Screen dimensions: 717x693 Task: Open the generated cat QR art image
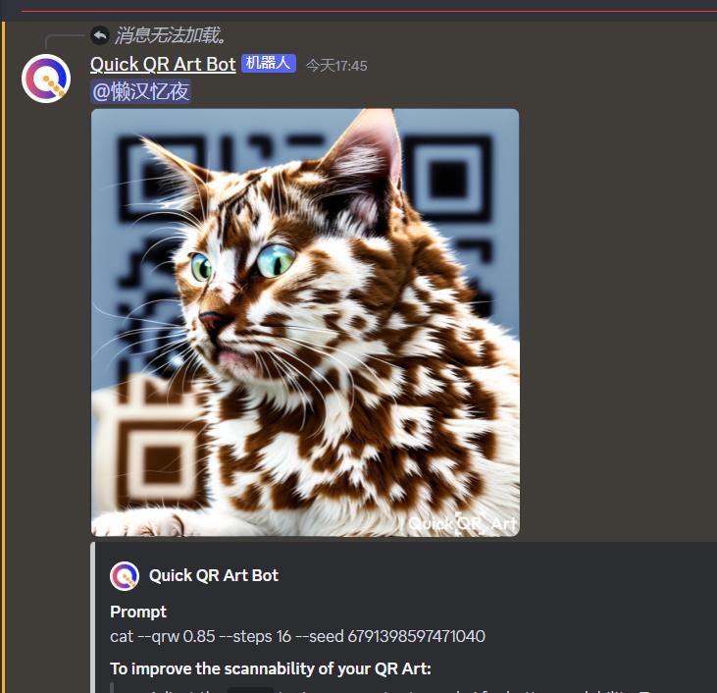[305, 322]
